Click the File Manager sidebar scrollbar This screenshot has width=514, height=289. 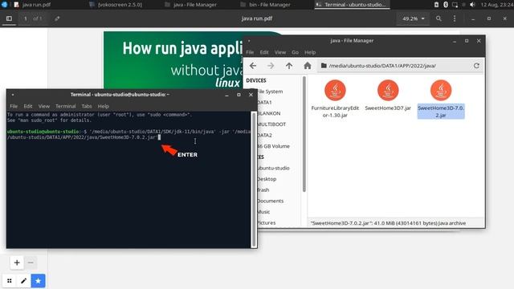(x=304, y=134)
